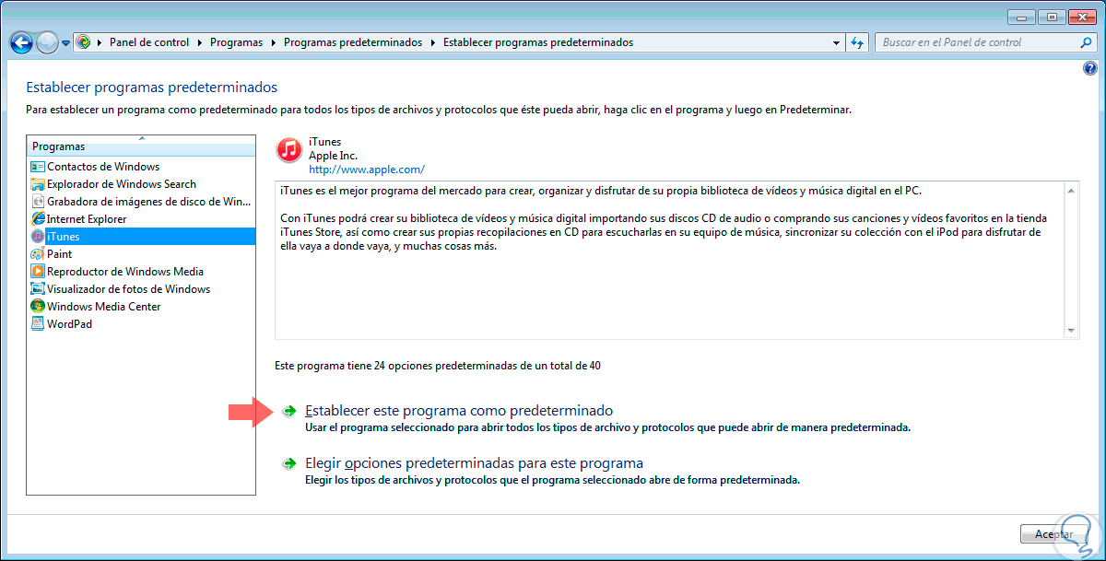Viewport: 1106px width, 561px height.
Task: Click the Paint icon in the list
Action: coord(38,254)
